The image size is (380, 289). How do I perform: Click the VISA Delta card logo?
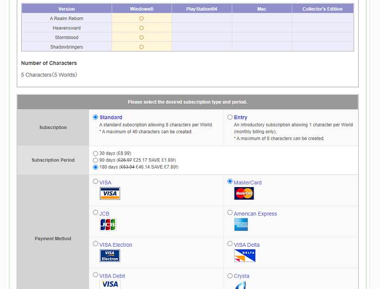245,255
